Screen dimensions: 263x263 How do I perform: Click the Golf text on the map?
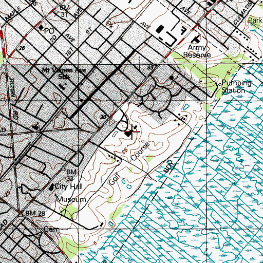115,179
